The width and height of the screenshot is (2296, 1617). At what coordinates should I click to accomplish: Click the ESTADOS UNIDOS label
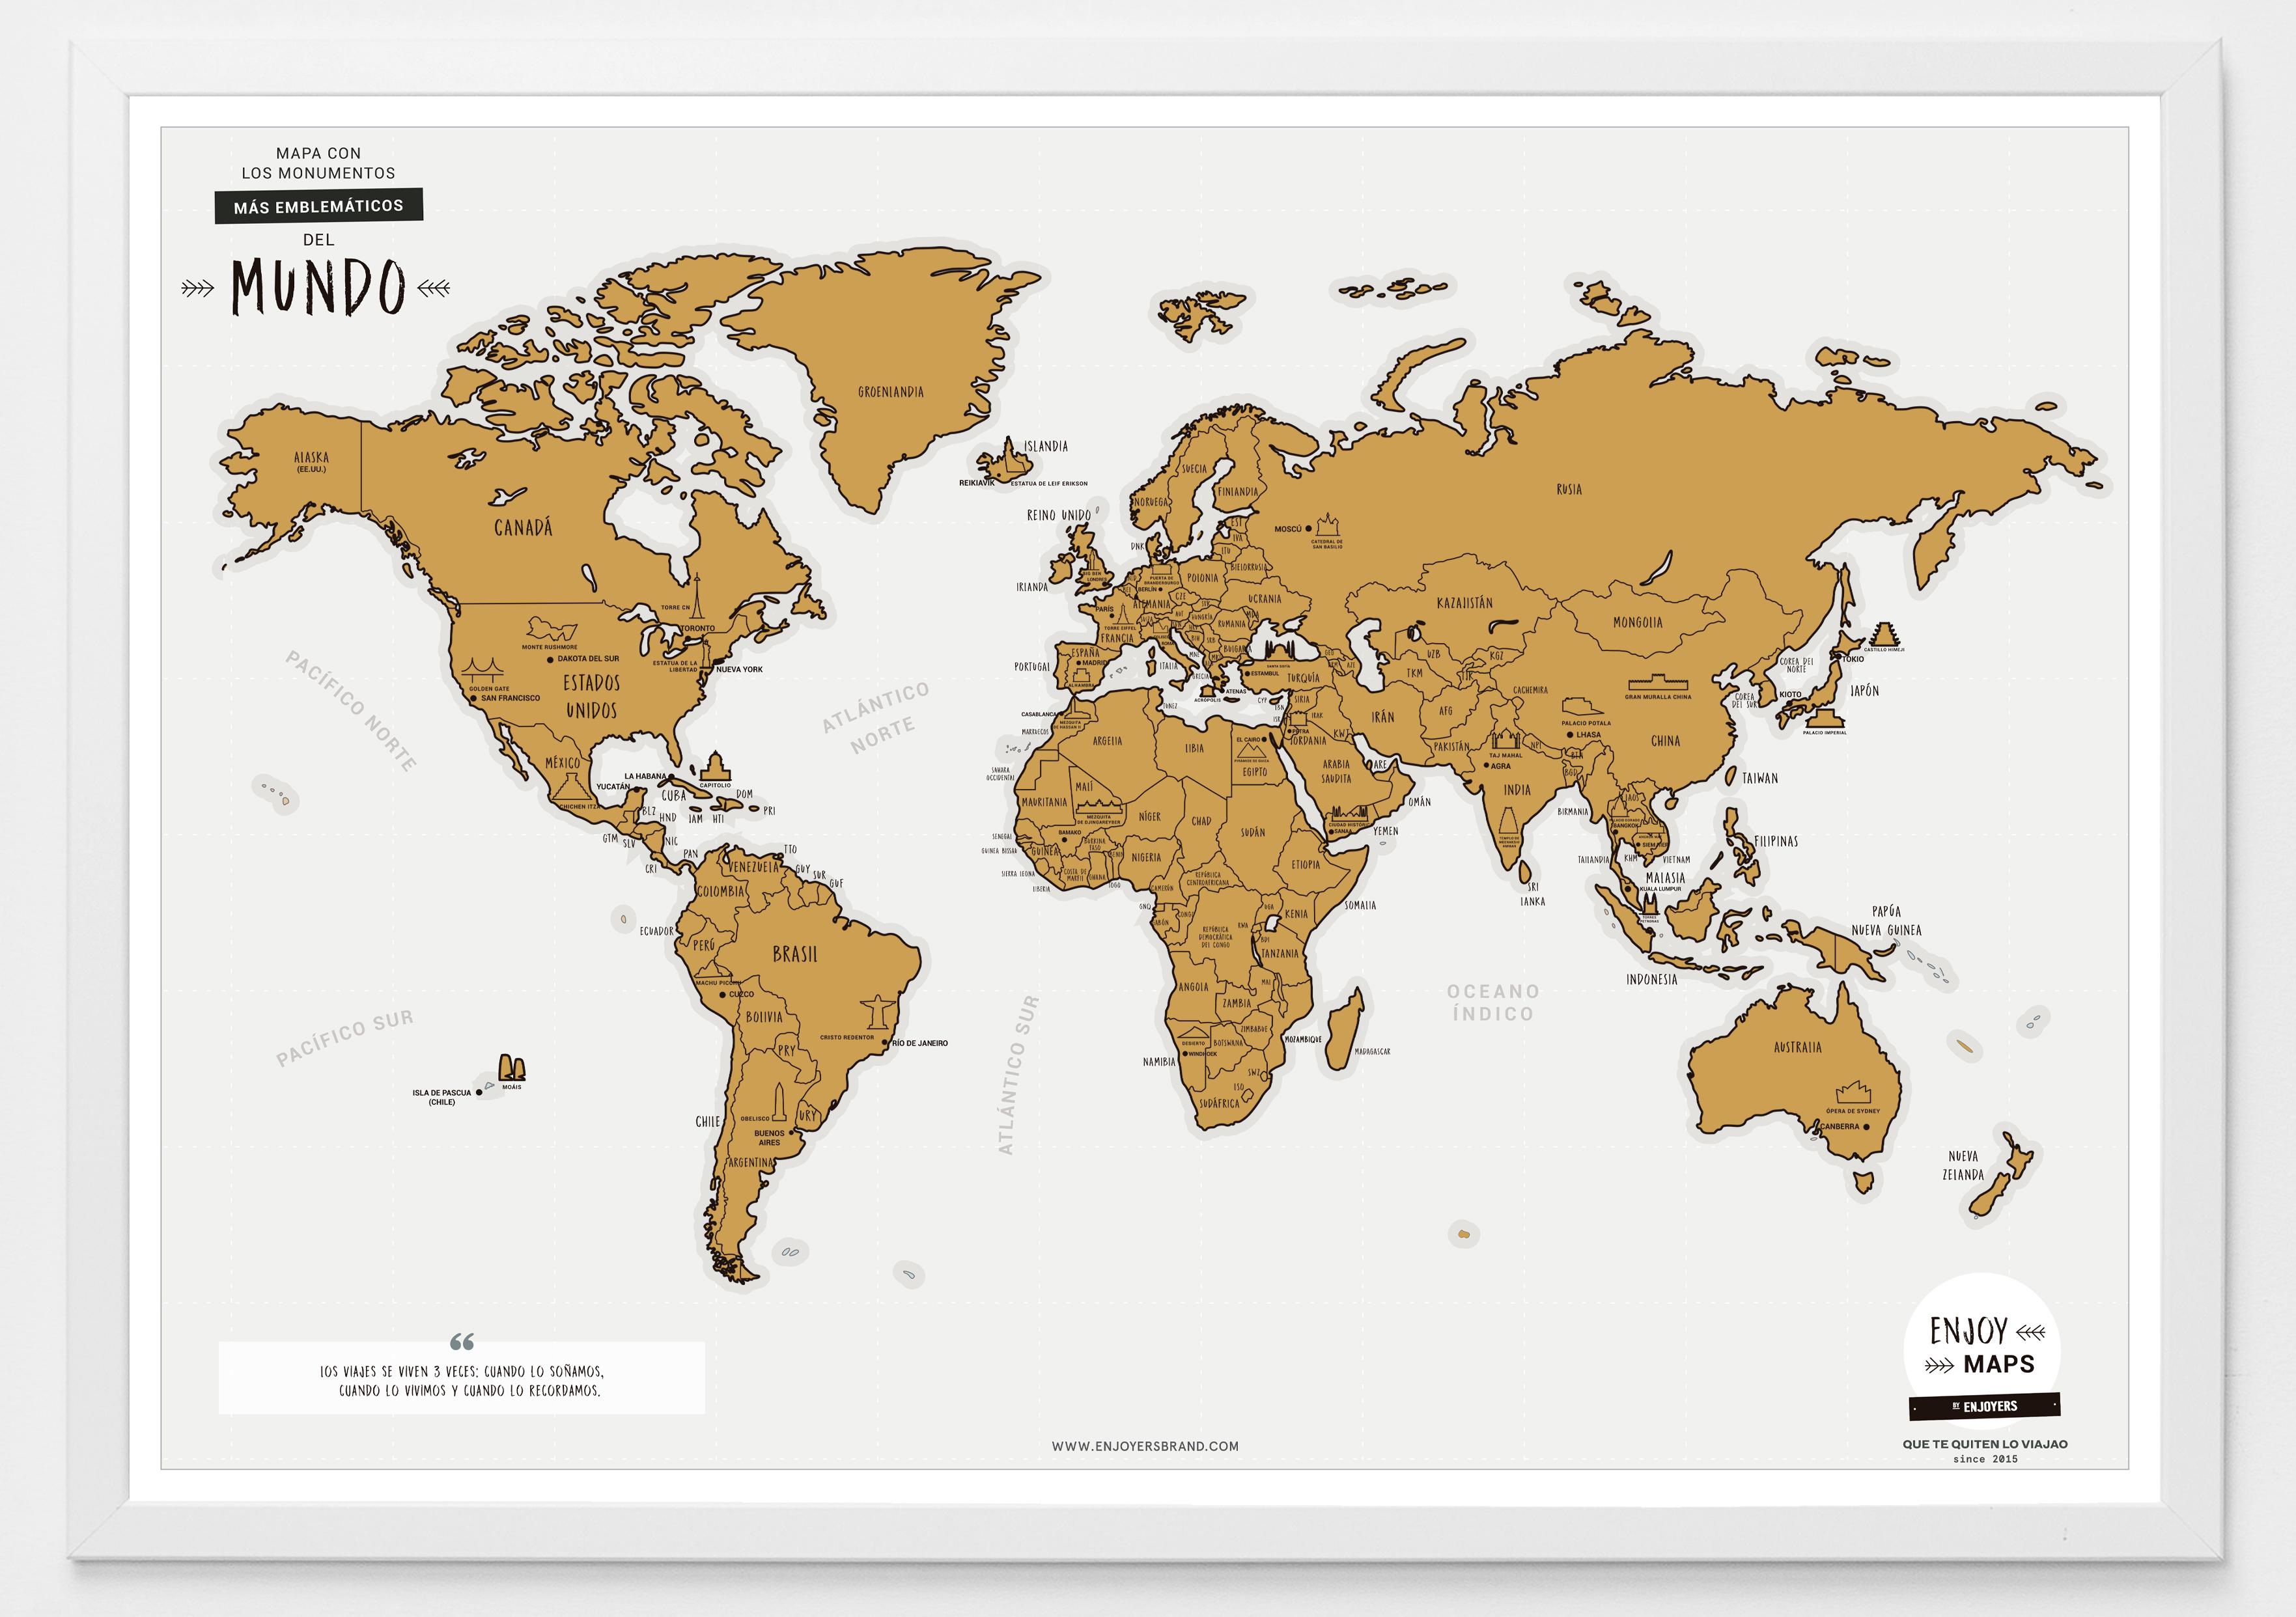pyautogui.click(x=592, y=697)
